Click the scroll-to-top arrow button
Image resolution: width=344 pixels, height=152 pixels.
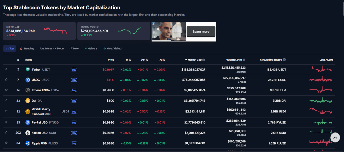pos(335,138)
